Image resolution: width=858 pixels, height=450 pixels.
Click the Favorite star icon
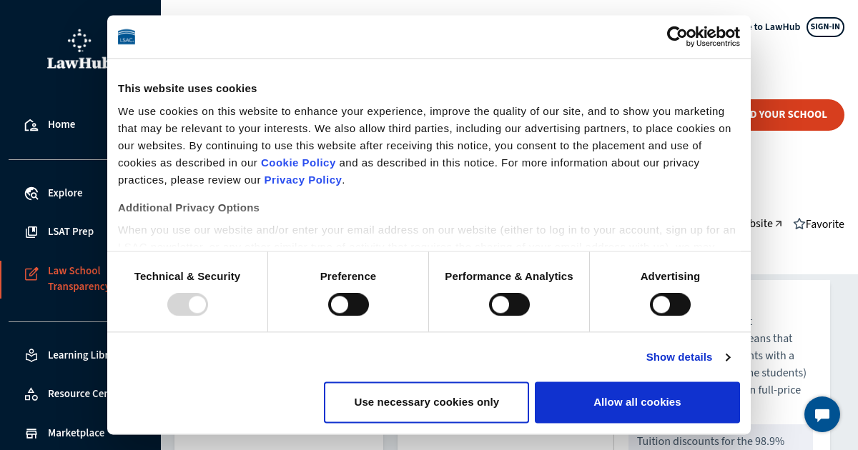tap(799, 224)
